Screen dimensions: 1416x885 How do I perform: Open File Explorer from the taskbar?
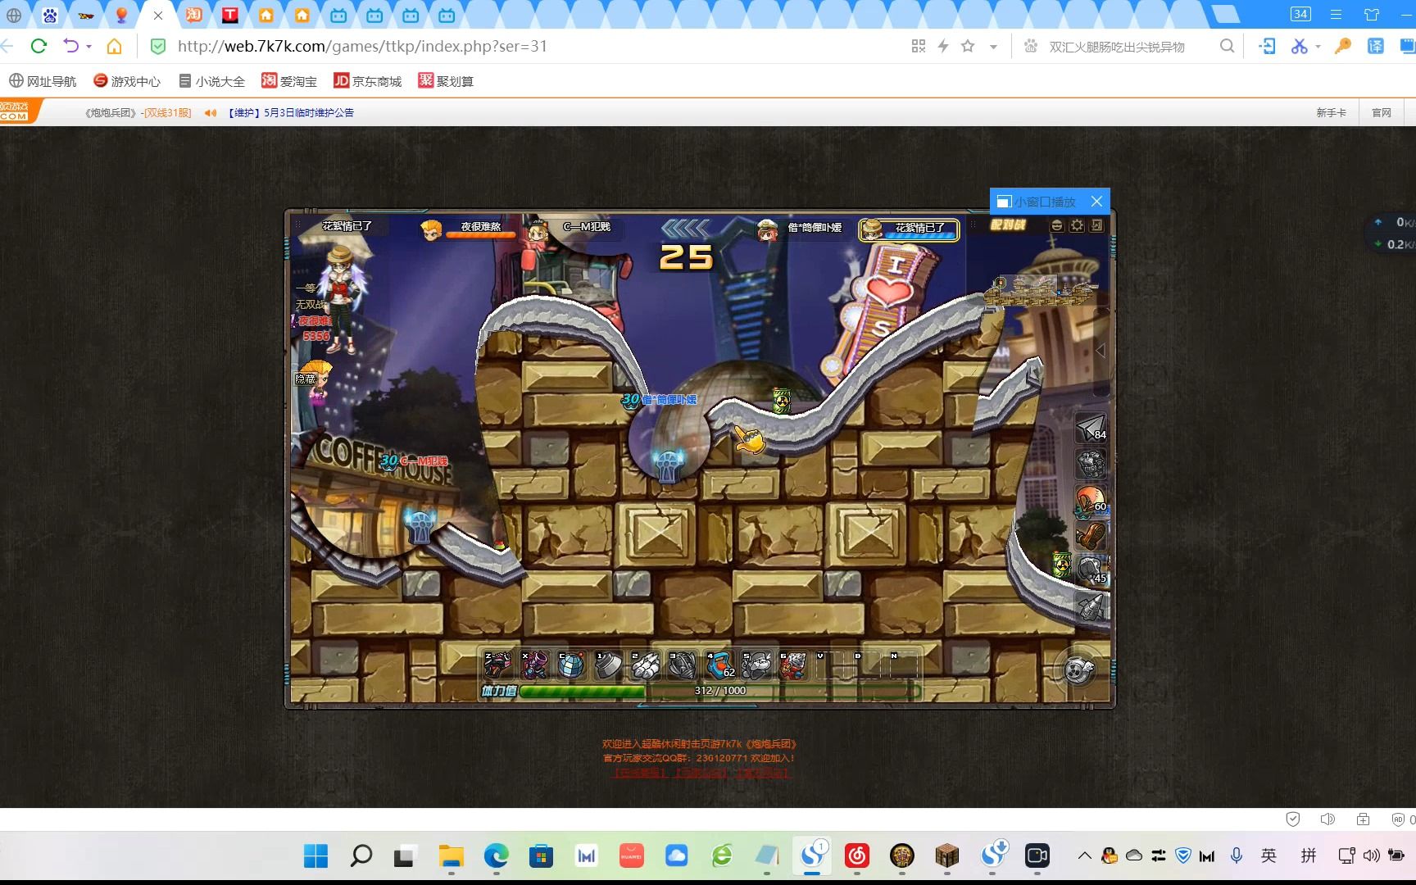click(451, 856)
